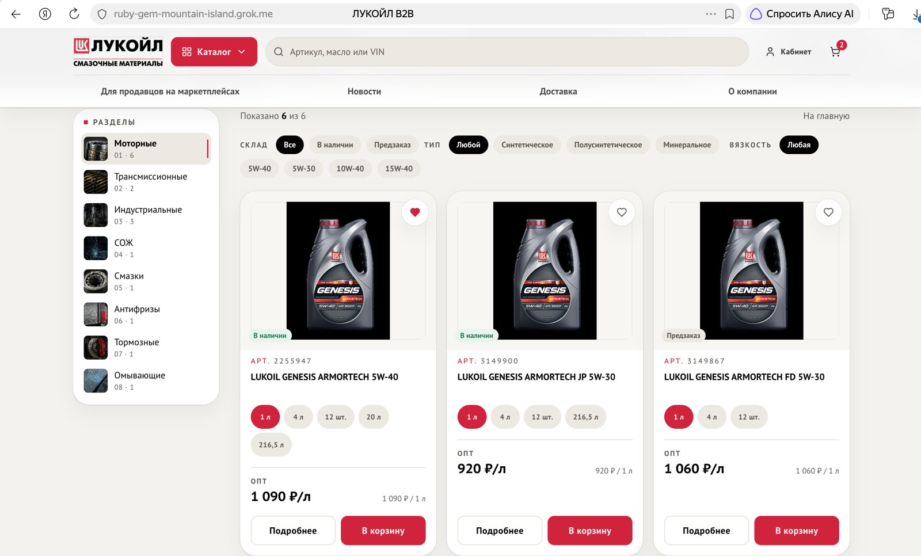921x556 pixels.
Task: Choose the Антифризы section
Action: pyautogui.click(x=146, y=314)
